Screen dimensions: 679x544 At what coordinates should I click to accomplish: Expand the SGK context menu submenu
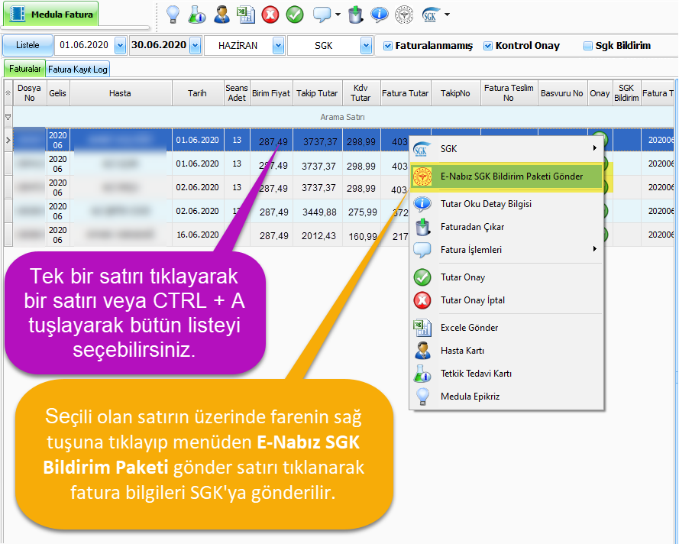[x=506, y=148]
